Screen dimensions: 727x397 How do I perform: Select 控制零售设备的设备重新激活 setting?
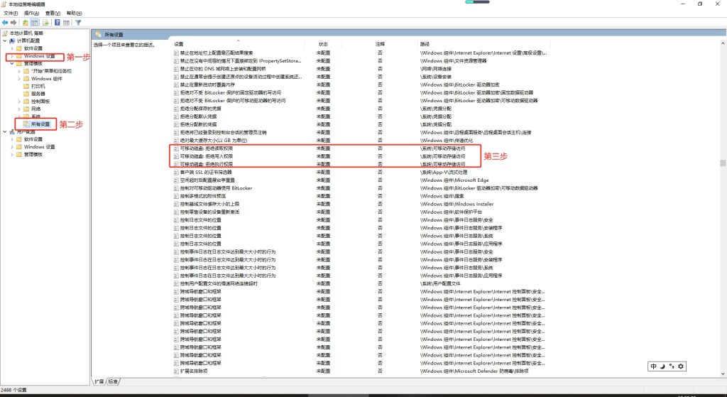click(x=209, y=212)
